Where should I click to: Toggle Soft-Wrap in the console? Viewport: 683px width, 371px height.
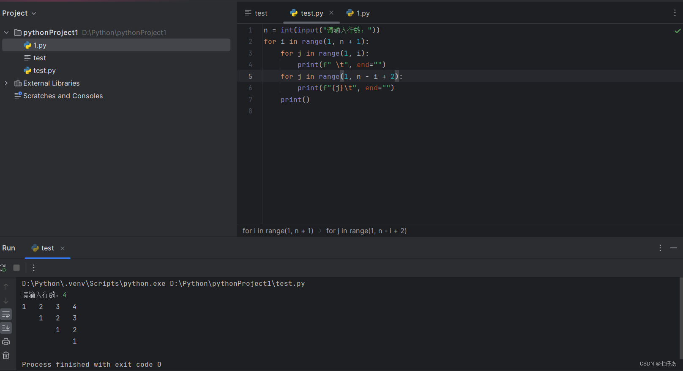coord(6,315)
